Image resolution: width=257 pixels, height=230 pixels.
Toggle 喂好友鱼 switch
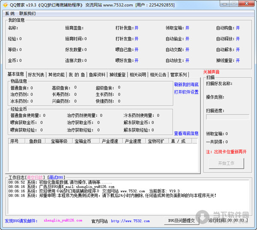pyautogui.click(x=136, y=61)
